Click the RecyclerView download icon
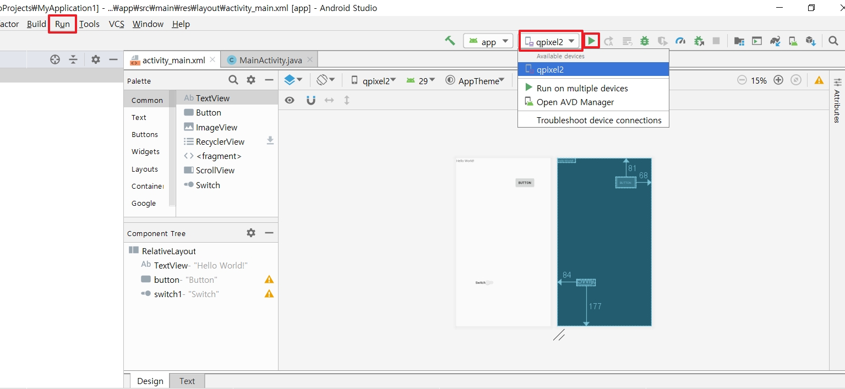This screenshot has height=389, width=845. pyautogui.click(x=270, y=141)
